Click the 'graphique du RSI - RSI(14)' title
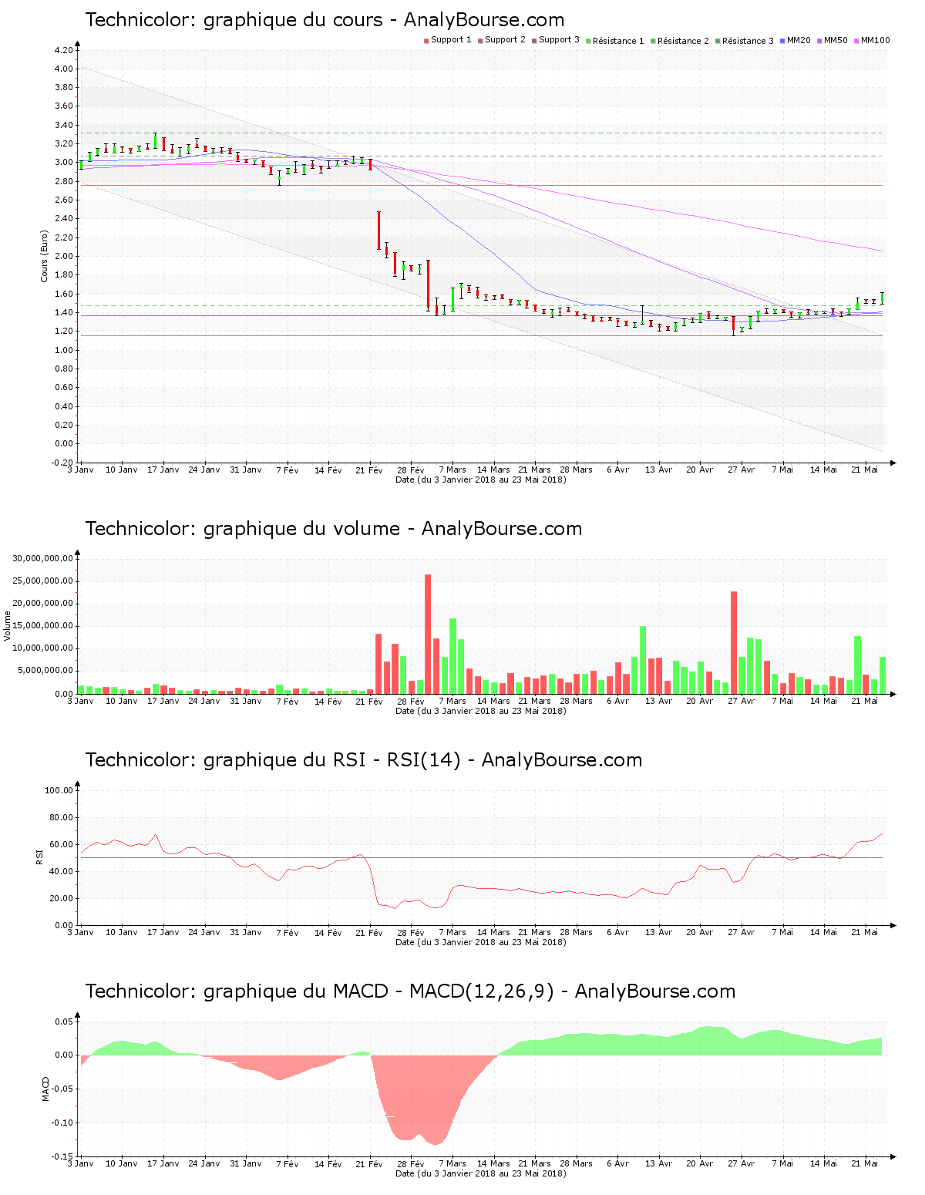The width and height of the screenshot is (925, 1195). click(332, 760)
